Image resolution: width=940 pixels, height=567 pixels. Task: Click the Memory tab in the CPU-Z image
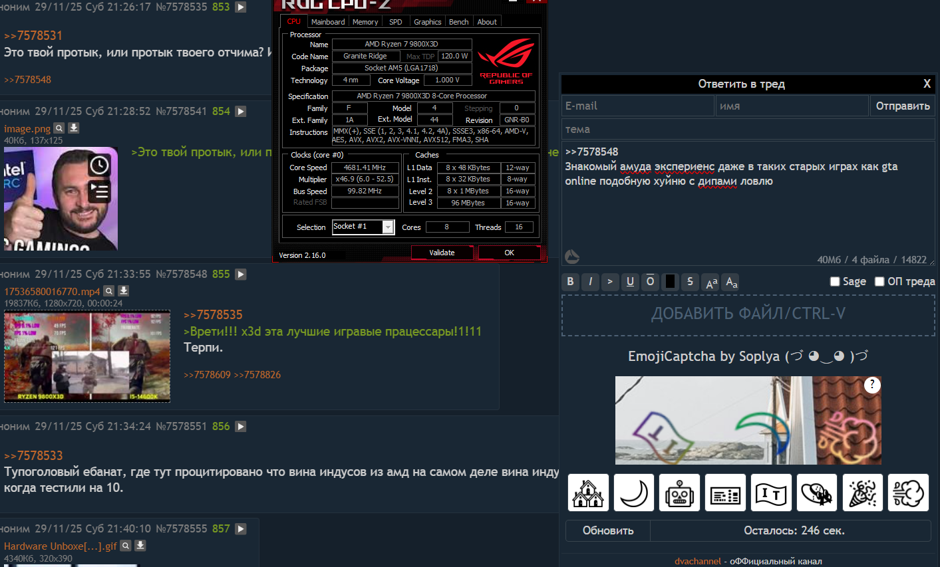(365, 22)
